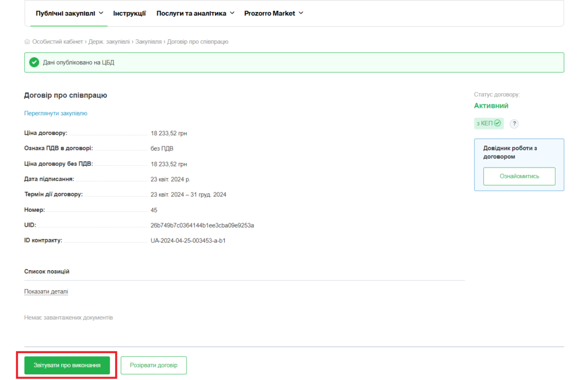The width and height of the screenshot is (581, 380).
Task: Navigate to the Закупівля breadcrumb link
Action: click(149, 42)
